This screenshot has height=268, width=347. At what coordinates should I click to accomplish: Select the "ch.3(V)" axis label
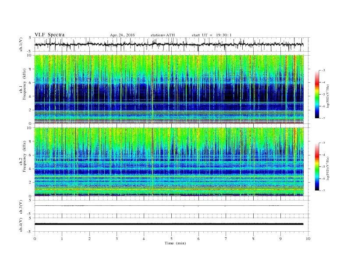pos(21,208)
